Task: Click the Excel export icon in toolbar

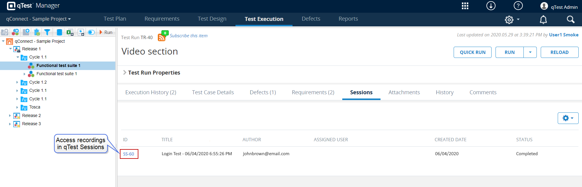Action: 70,32
